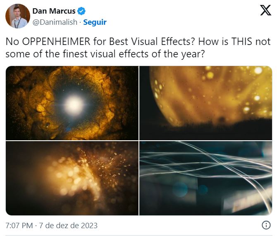This screenshot has height=236, width=277.
Task: Click the blue verified badge
Action: pyautogui.click(x=81, y=11)
